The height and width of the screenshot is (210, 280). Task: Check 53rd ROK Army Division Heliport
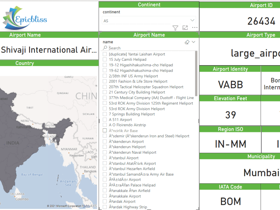coord(105,109)
